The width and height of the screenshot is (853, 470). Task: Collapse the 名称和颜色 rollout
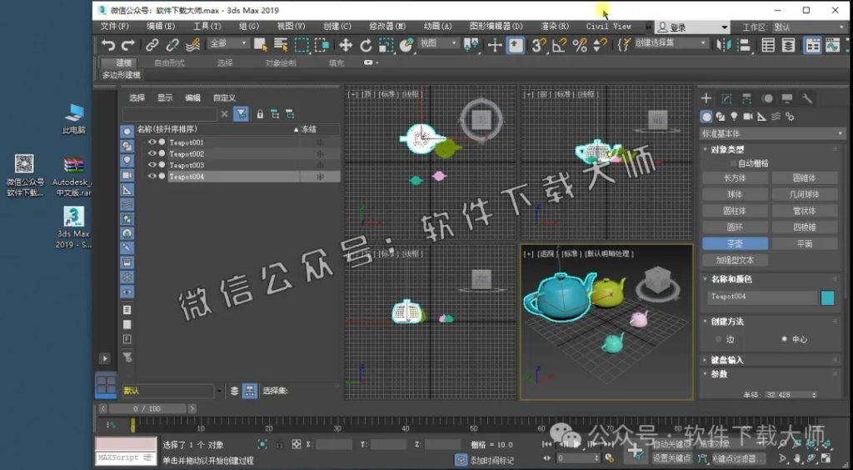pos(731,279)
